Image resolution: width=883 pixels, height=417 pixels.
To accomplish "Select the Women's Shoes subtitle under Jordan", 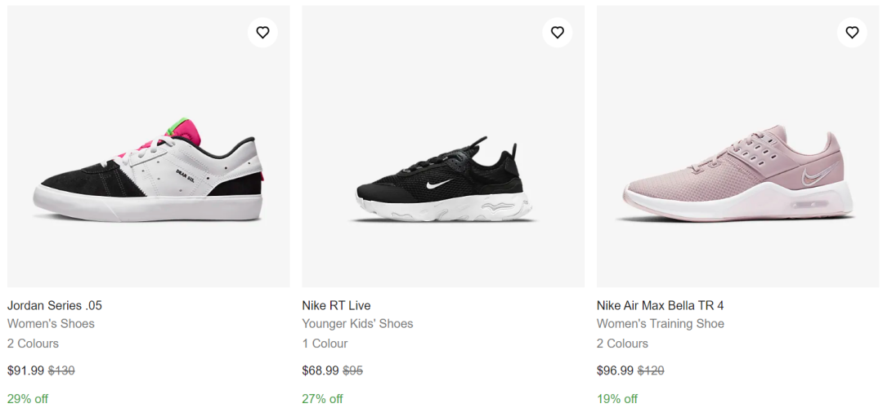I will point(51,324).
